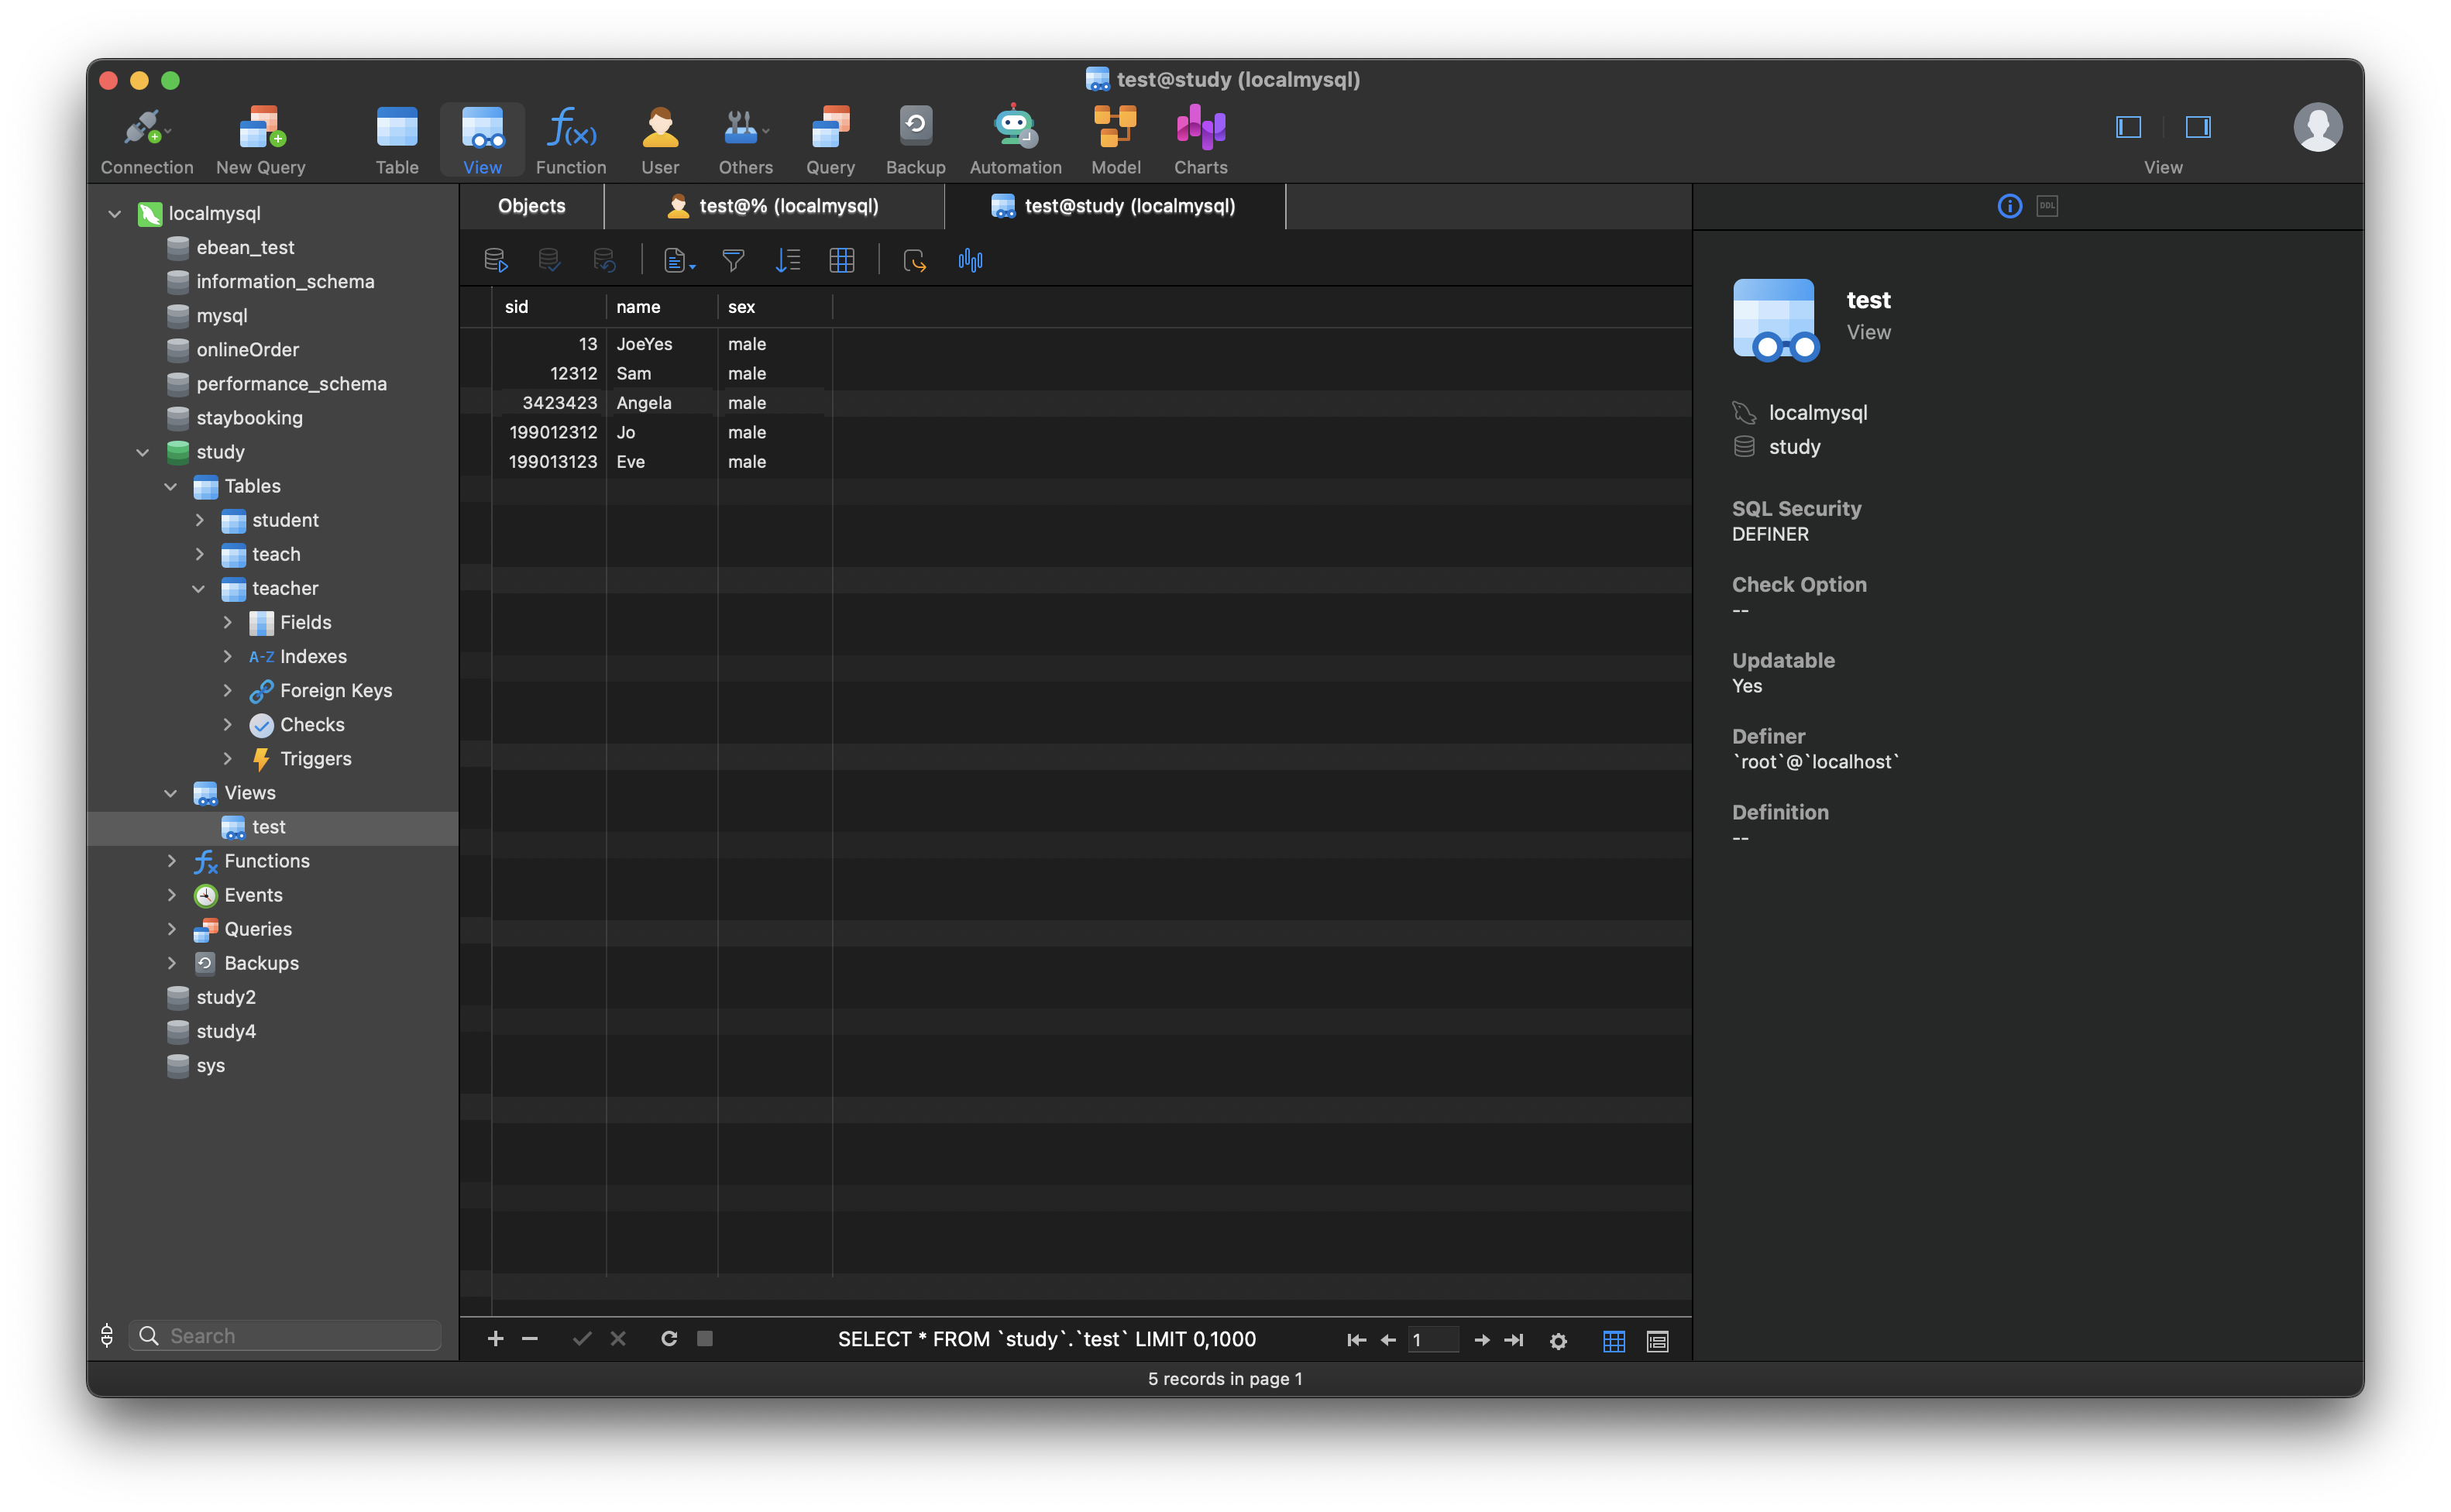Open the Charts tool
This screenshot has width=2451, height=1512.
tap(1199, 138)
